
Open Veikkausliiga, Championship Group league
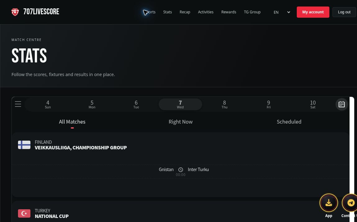81,147
